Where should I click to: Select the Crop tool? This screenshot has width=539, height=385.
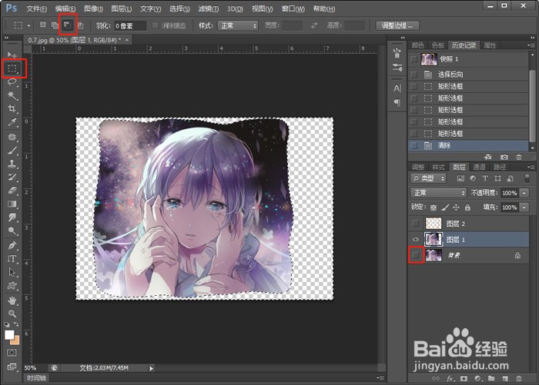tap(12, 109)
